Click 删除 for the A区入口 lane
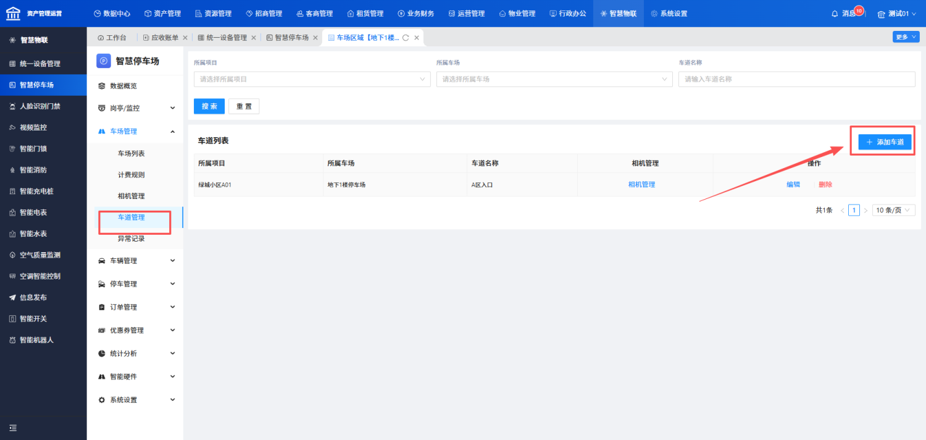This screenshot has height=440, width=926. [825, 185]
